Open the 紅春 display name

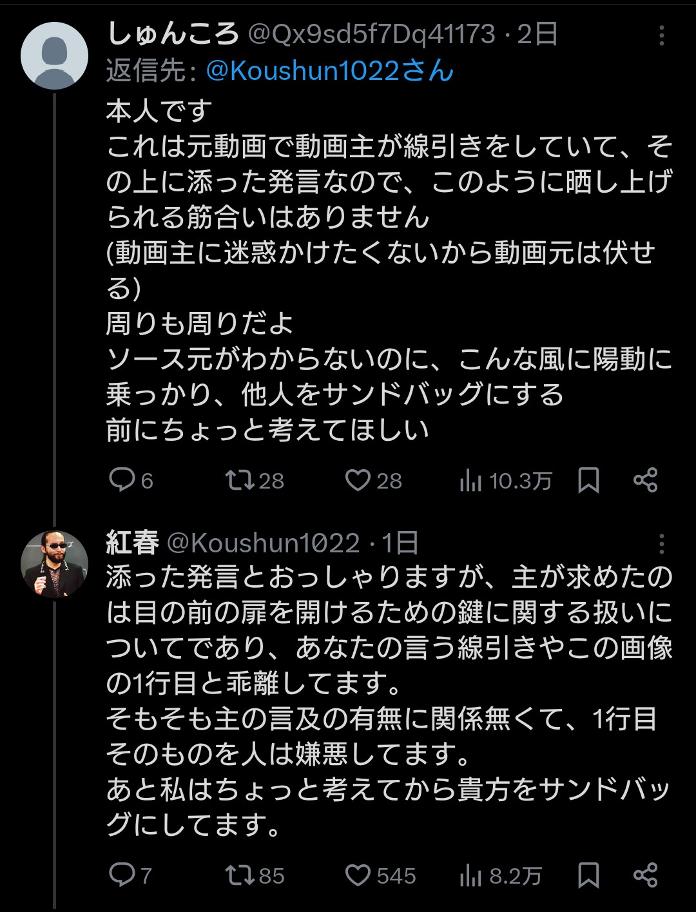click(133, 543)
